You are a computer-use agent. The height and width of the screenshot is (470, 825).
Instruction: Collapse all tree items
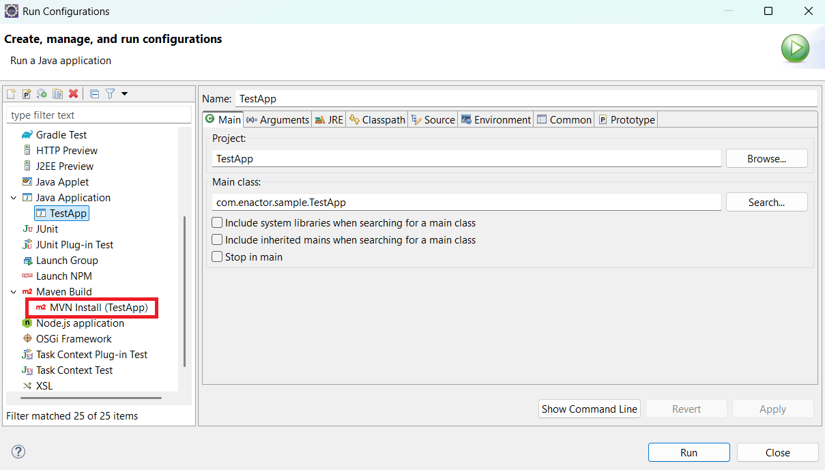point(95,93)
